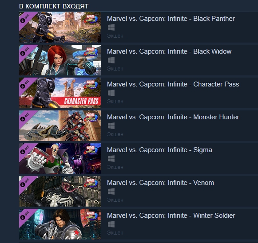Click the Экшен genre tag under Sigma
Viewport: 258px width, 243px height.
pyautogui.click(x=115, y=167)
